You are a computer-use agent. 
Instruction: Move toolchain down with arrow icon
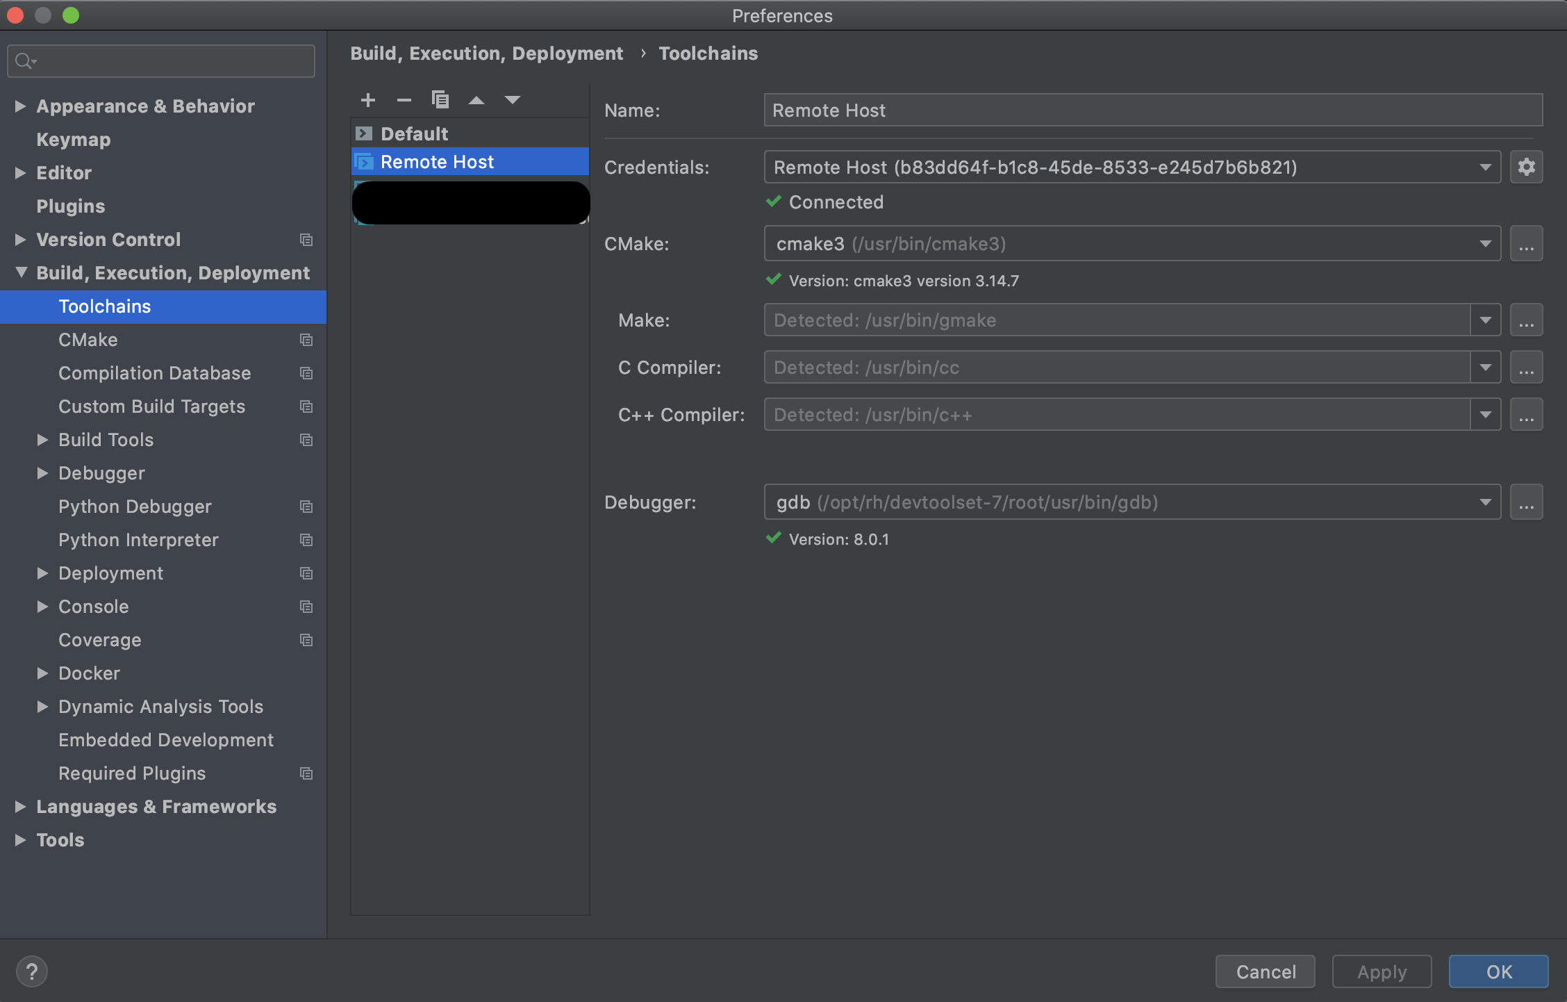(513, 100)
